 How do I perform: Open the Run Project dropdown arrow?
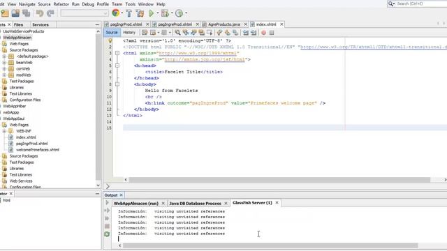157,13
